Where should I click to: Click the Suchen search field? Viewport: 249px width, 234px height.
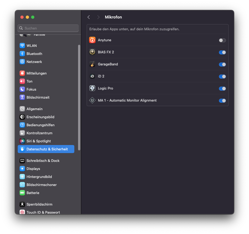[x=48, y=28]
